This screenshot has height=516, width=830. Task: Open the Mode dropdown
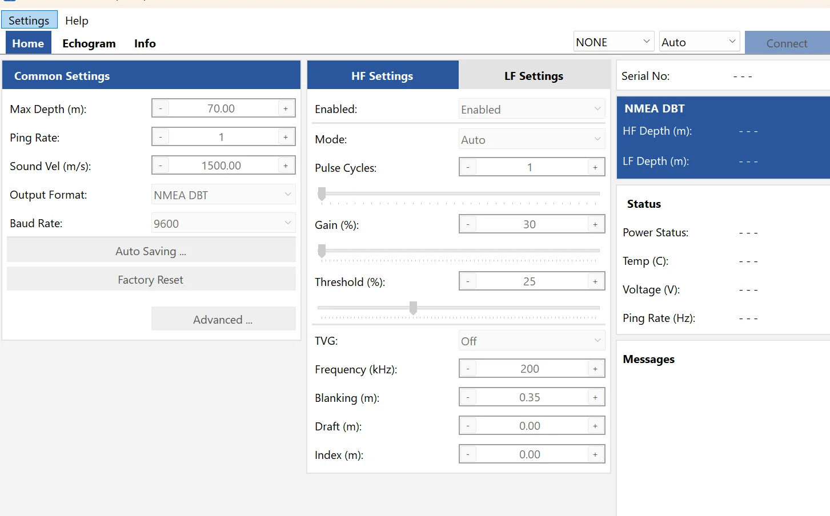click(x=532, y=139)
